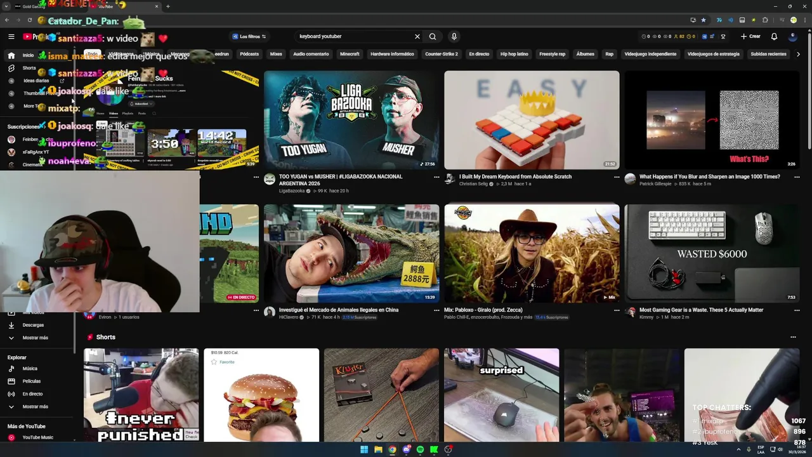Open Mix: Pabloxo - Giralo title
This screenshot has height=457, width=812.
coord(483,310)
